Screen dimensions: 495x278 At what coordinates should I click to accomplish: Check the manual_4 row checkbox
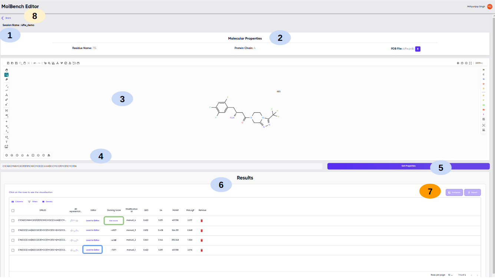pyautogui.click(x=13, y=220)
